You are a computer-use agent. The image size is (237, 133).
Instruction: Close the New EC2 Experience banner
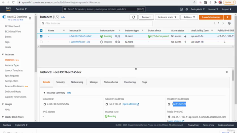click(x=30, y=18)
